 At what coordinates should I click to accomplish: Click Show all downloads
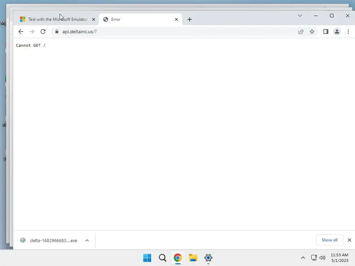click(329, 240)
